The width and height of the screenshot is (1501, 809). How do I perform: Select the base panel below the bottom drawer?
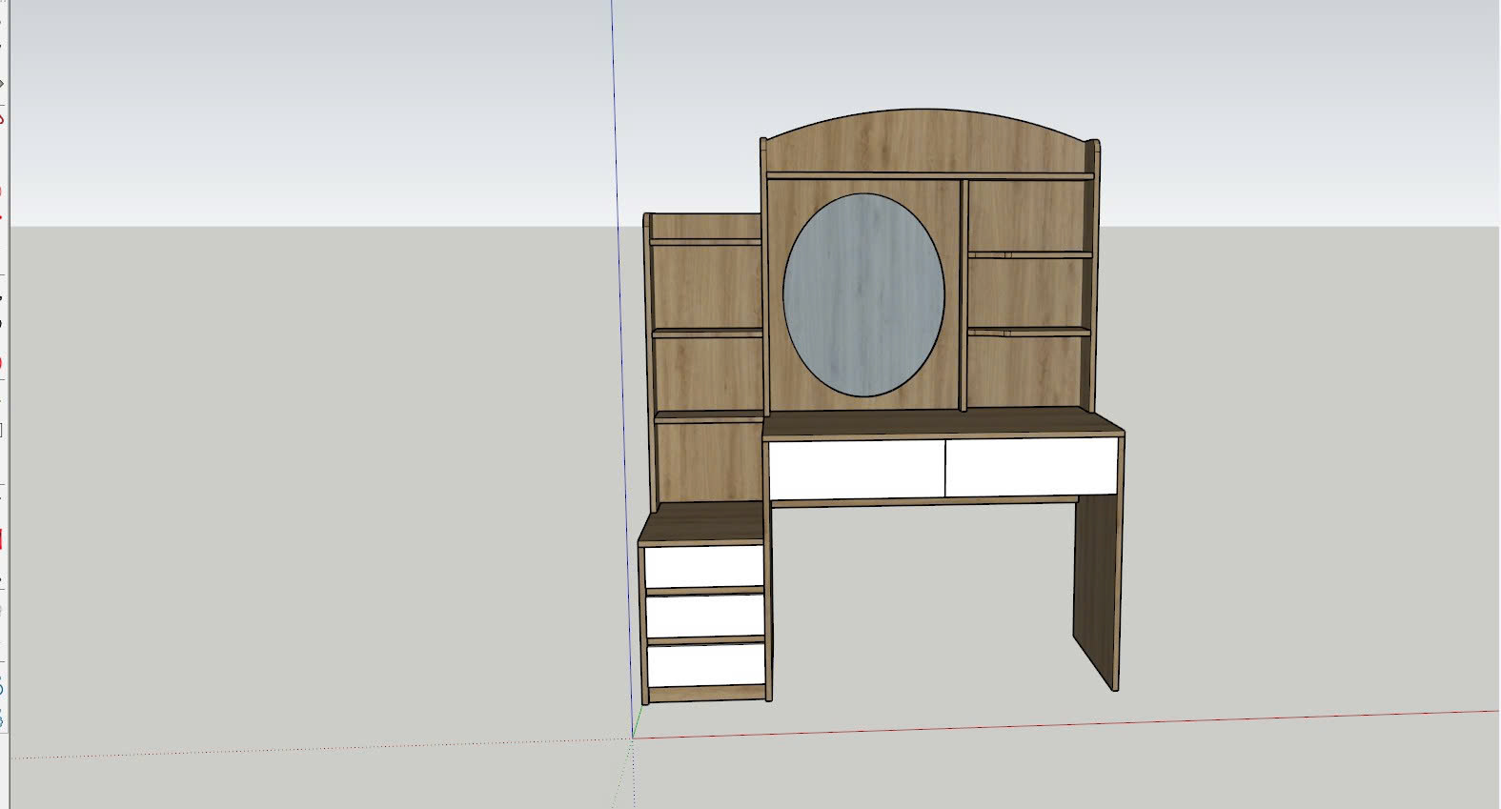706,693
